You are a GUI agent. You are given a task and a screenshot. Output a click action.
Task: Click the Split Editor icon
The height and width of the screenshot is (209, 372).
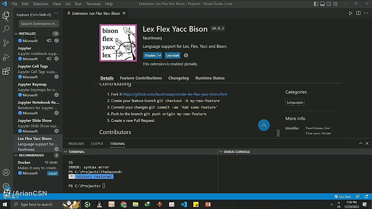(x=358, y=13)
